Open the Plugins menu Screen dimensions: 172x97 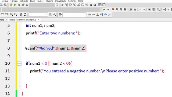pyautogui.click(x=49, y=1)
